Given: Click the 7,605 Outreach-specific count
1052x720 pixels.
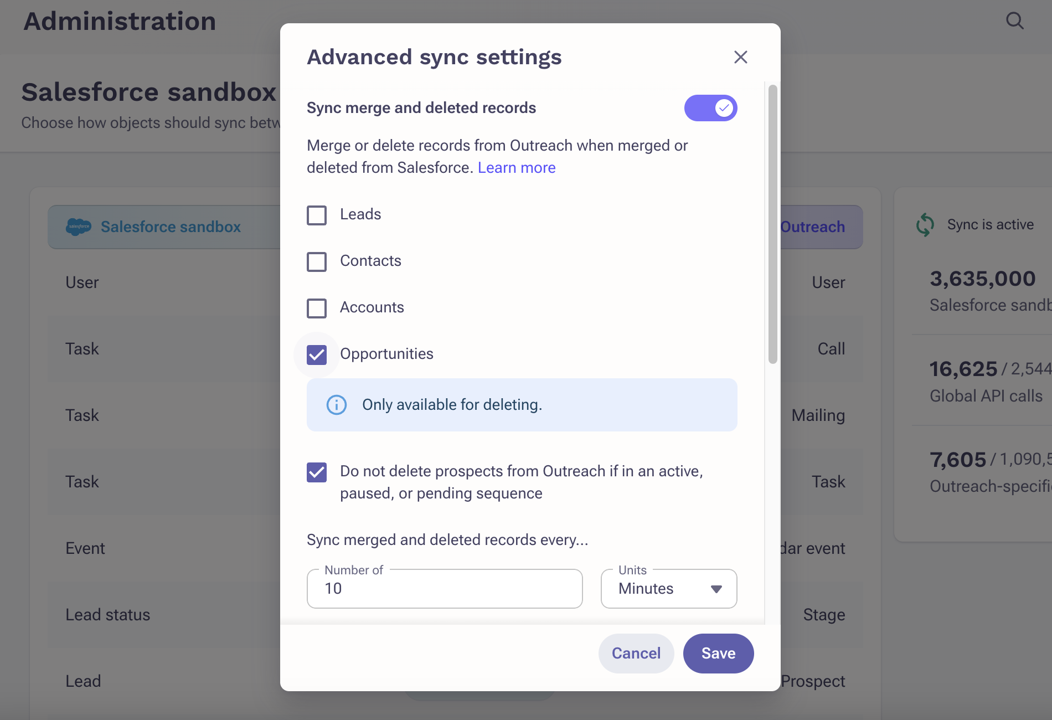Looking at the screenshot, I should pyautogui.click(x=958, y=460).
